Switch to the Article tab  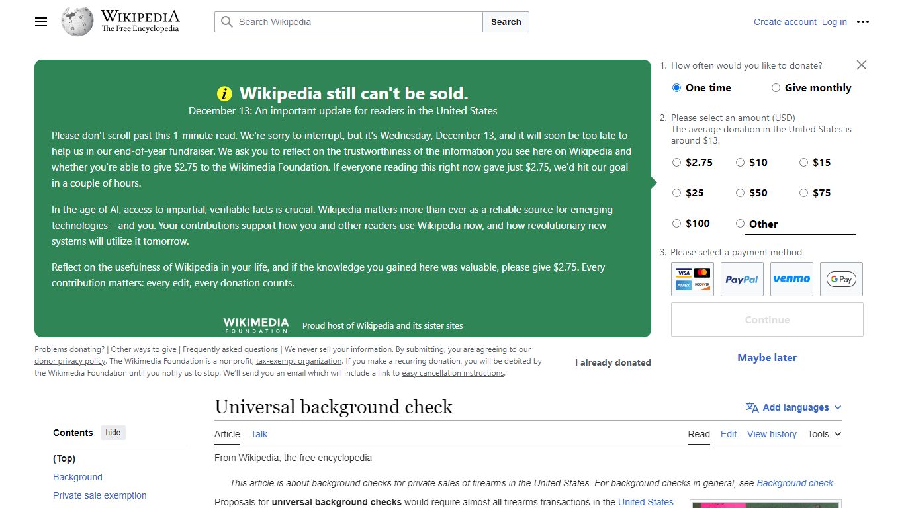point(227,434)
